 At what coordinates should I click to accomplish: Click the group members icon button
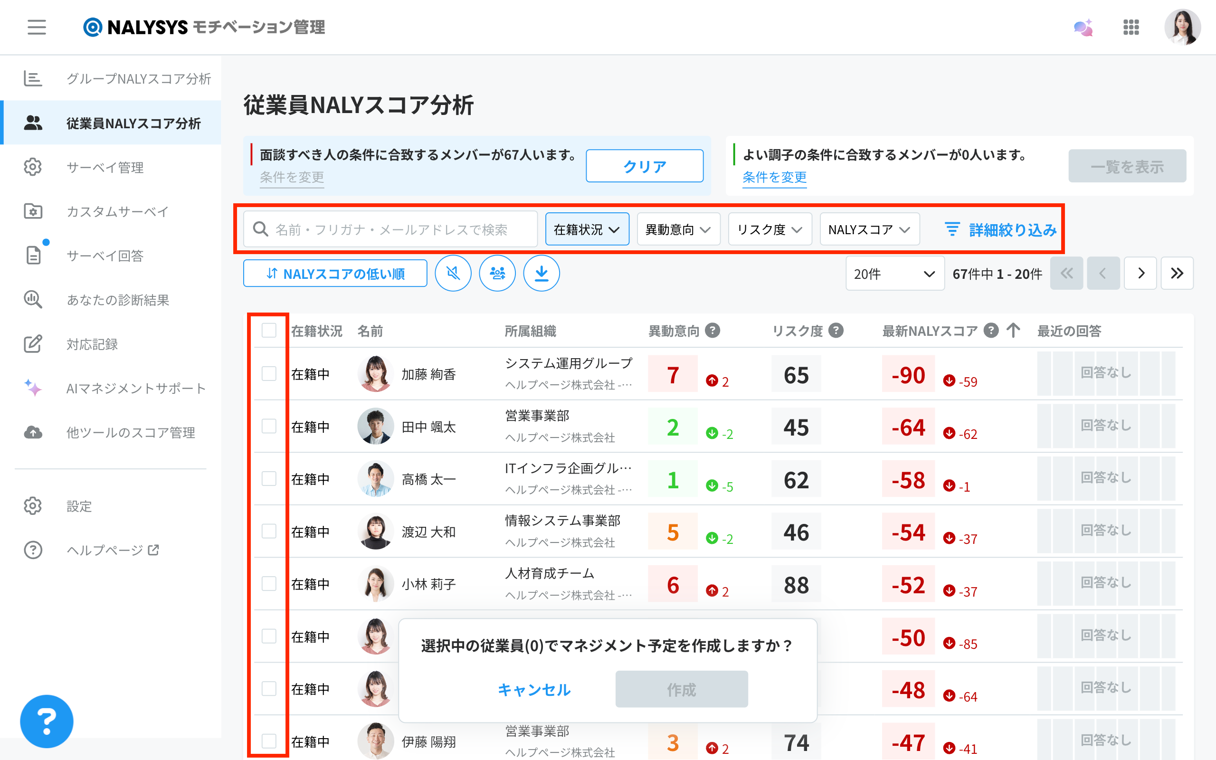point(497,274)
